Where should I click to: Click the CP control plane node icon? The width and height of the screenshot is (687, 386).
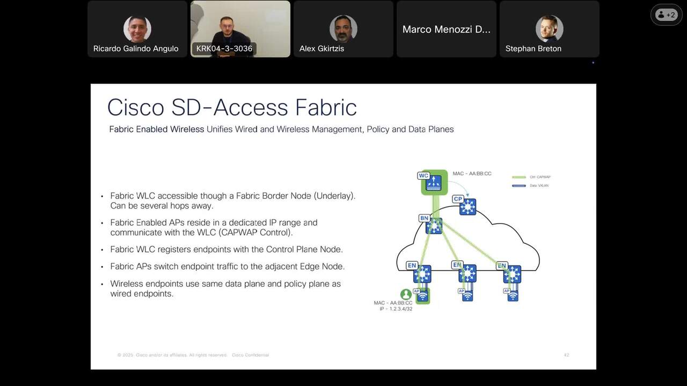tap(468, 207)
